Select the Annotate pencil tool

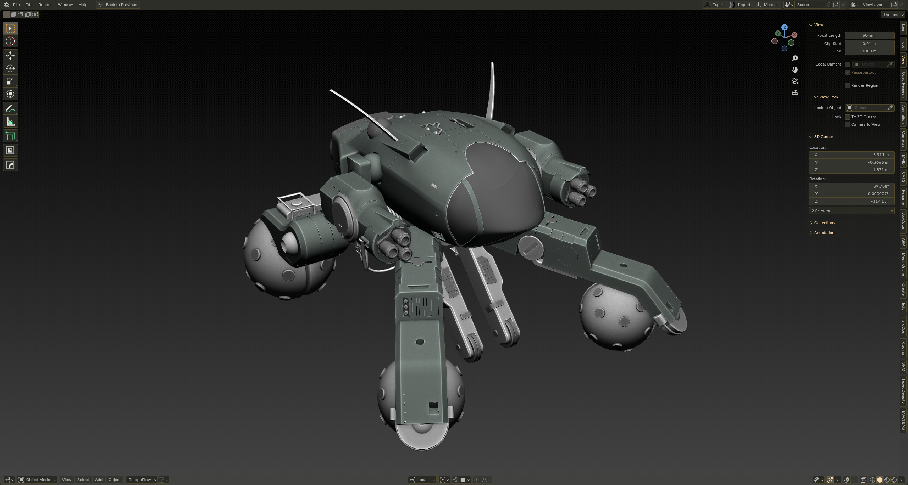pos(10,108)
